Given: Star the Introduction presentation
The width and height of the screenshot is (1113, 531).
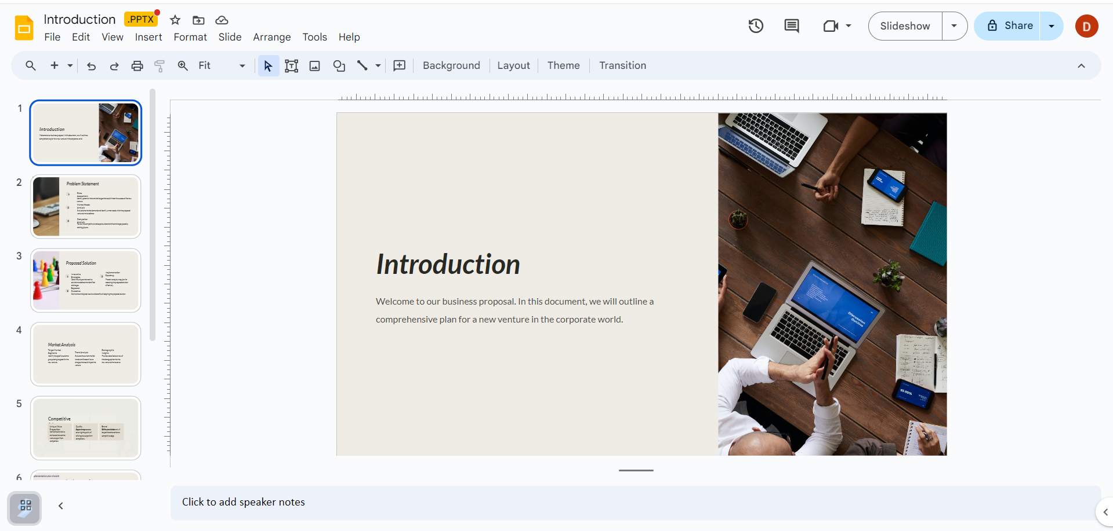Looking at the screenshot, I should (x=175, y=20).
